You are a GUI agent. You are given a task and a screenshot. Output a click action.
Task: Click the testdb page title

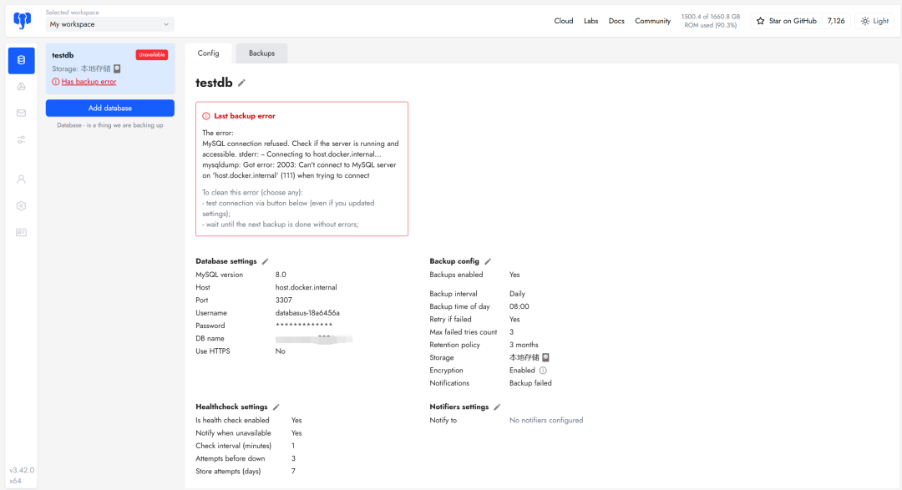[x=214, y=83]
